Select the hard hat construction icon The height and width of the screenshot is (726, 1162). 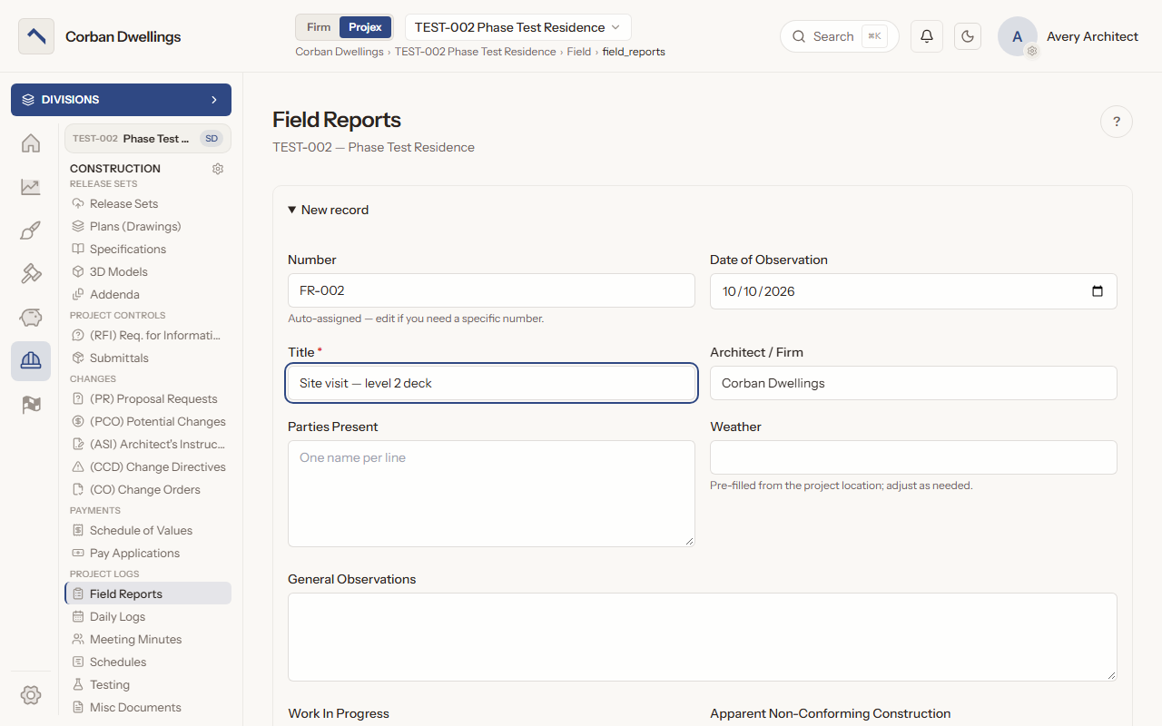(x=31, y=361)
